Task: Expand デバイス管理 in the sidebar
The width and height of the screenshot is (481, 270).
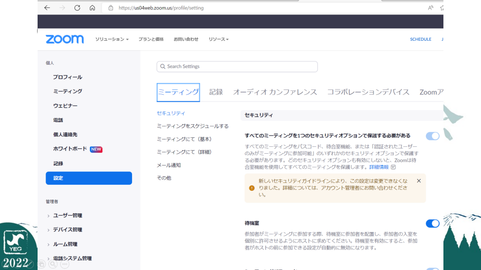Action: coord(48,230)
